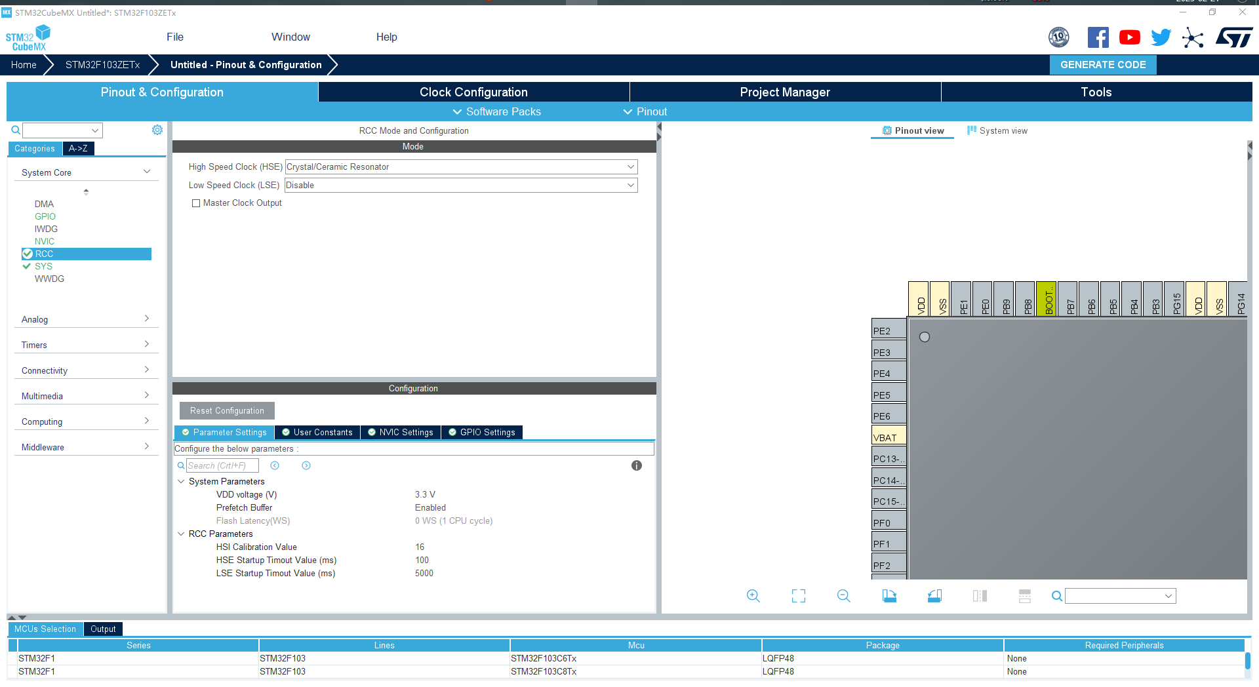This screenshot has height=687, width=1259.
Task: Click the pin search magnifier icon
Action: [x=1056, y=596]
